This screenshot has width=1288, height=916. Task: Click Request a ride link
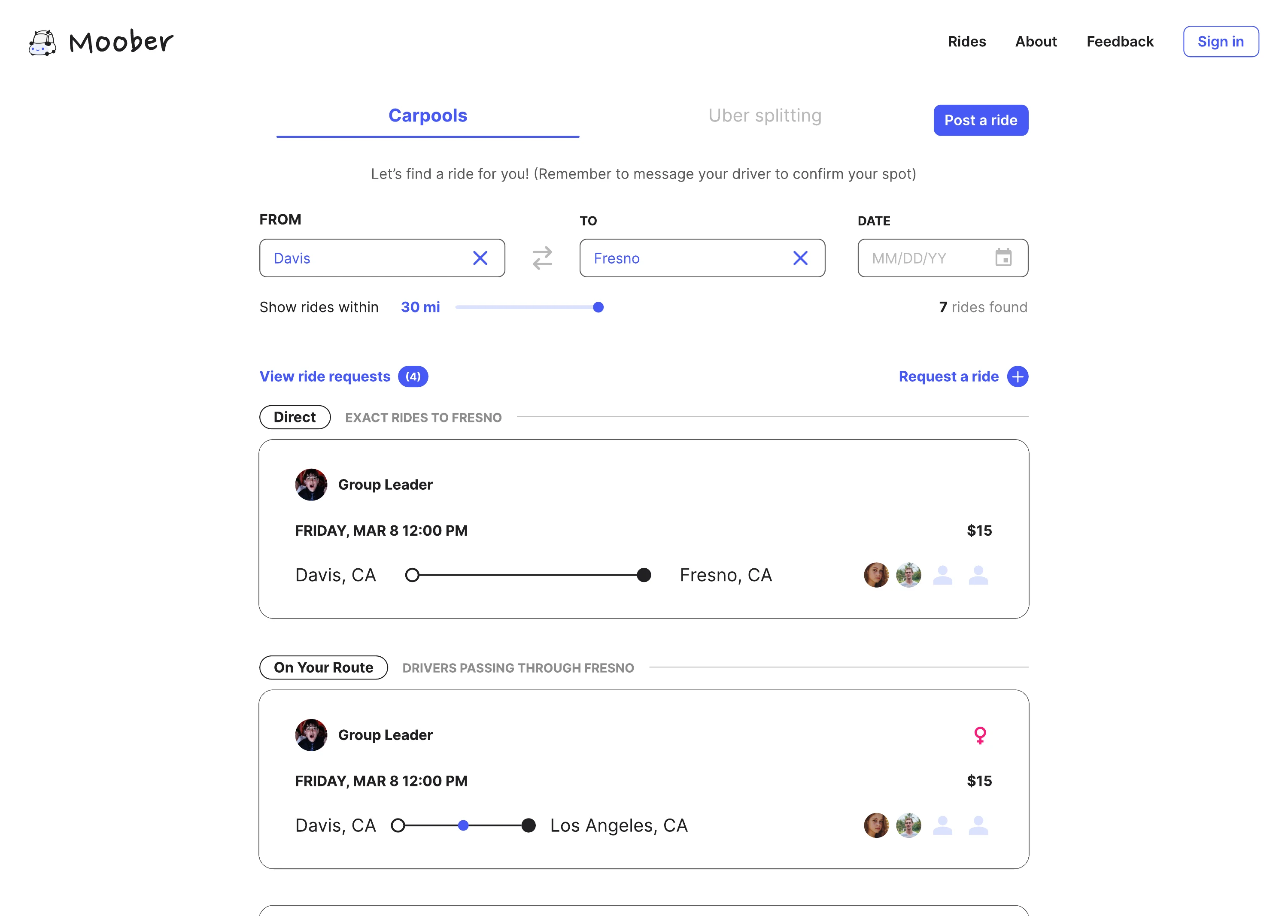tap(948, 377)
